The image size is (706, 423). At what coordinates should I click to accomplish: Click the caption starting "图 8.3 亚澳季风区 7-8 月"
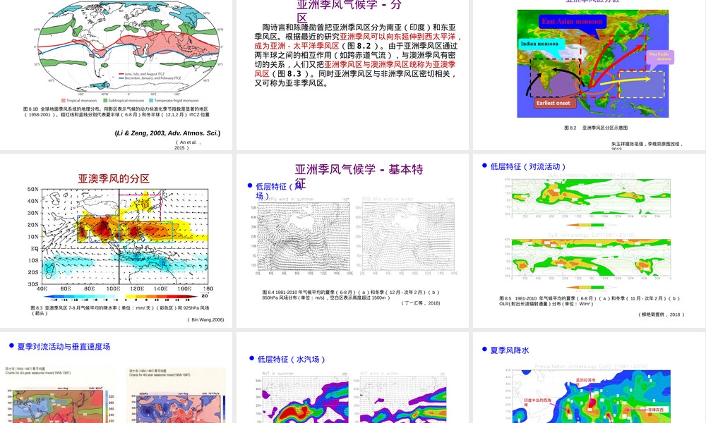[x=120, y=311]
